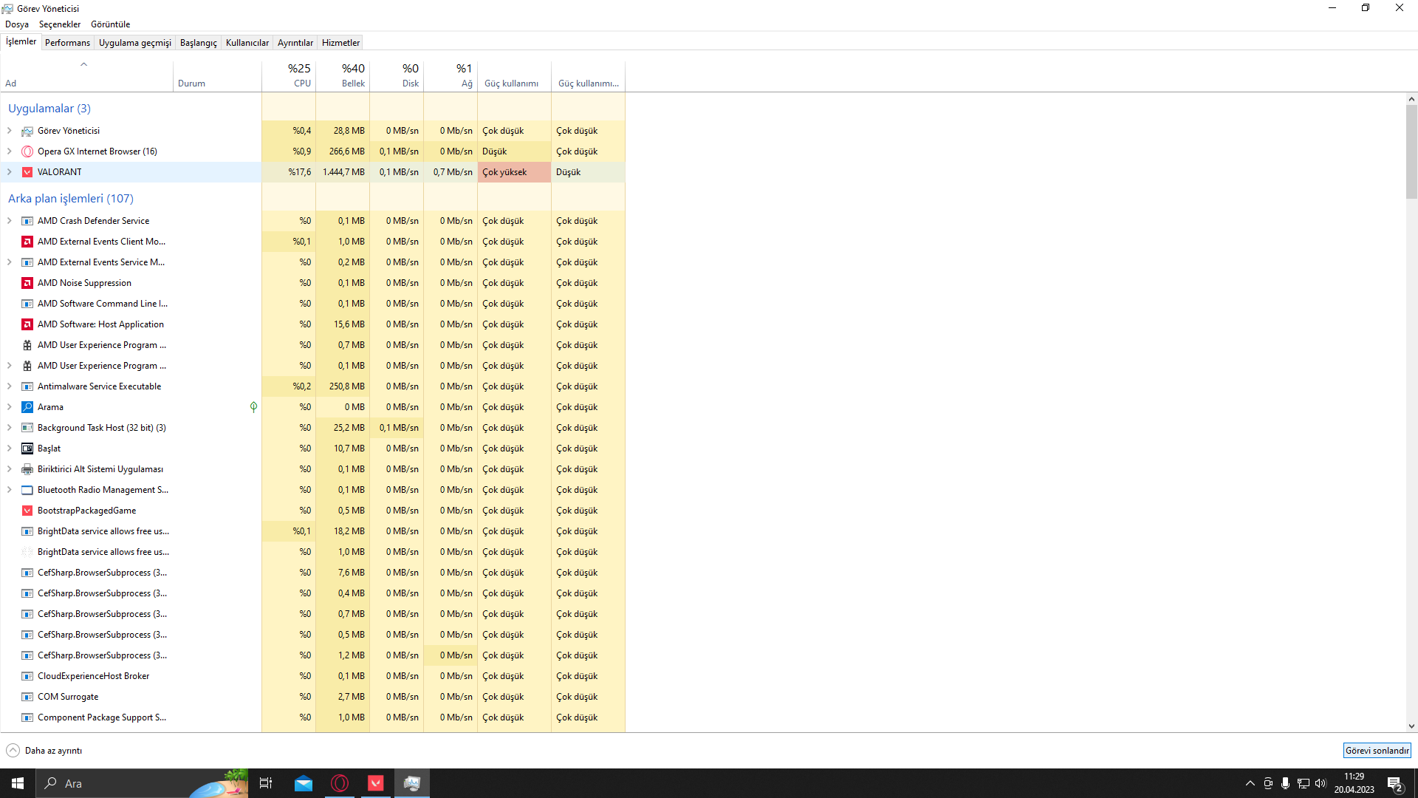Screen dimensions: 1418x798
Task: Open the Dosya menu
Action: (17, 24)
